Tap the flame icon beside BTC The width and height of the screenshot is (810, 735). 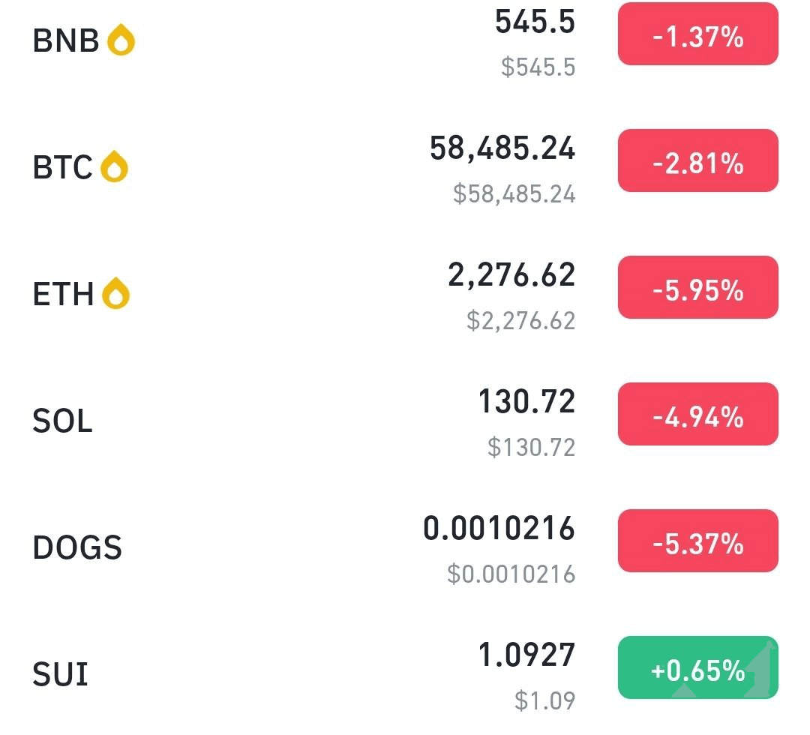pyautogui.click(x=114, y=166)
